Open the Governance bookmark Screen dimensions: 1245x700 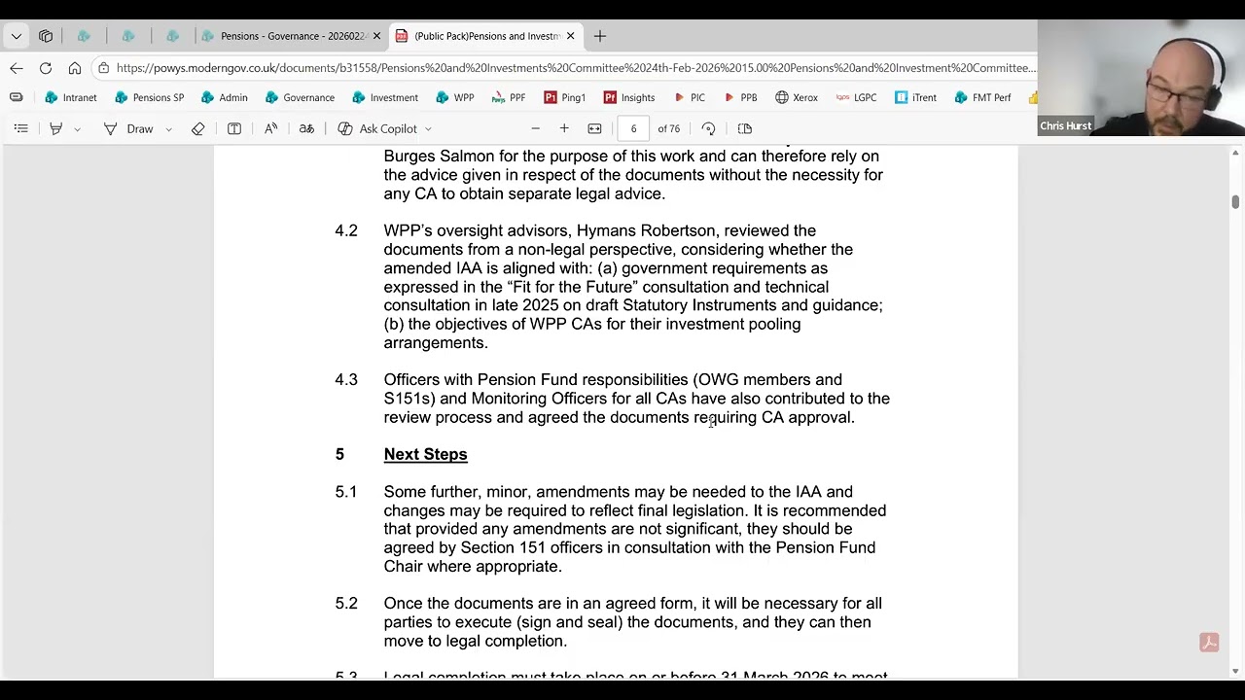click(300, 97)
